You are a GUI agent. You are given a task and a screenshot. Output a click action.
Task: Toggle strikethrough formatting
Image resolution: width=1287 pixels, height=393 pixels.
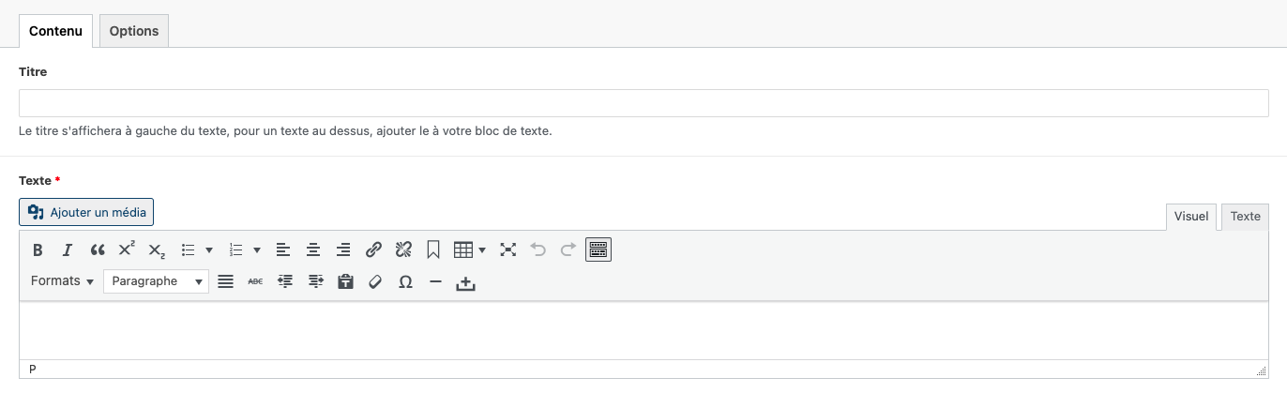255,281
